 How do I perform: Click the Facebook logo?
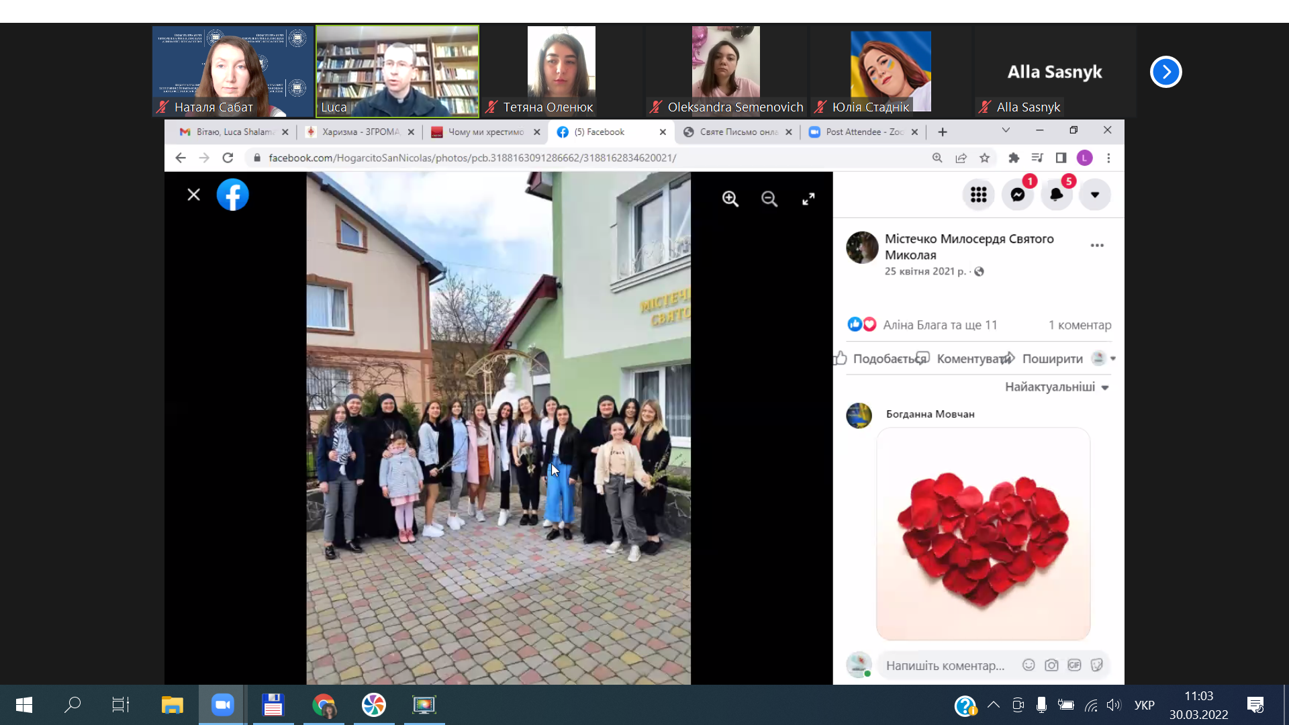point(232,195)
